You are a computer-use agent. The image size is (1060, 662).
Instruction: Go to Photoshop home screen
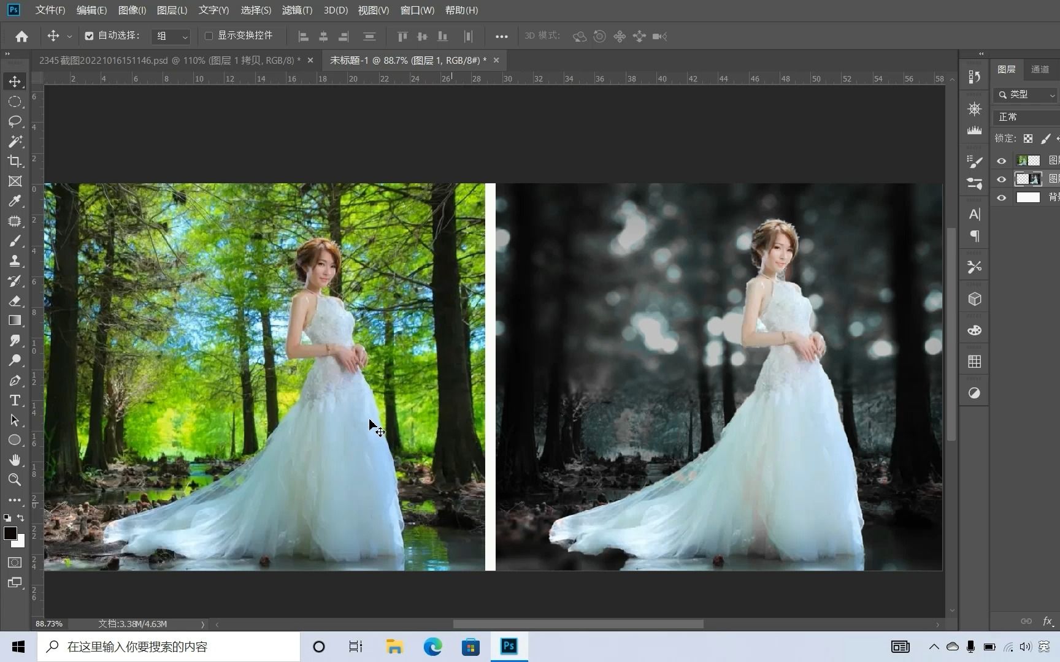tap(21, 36)
